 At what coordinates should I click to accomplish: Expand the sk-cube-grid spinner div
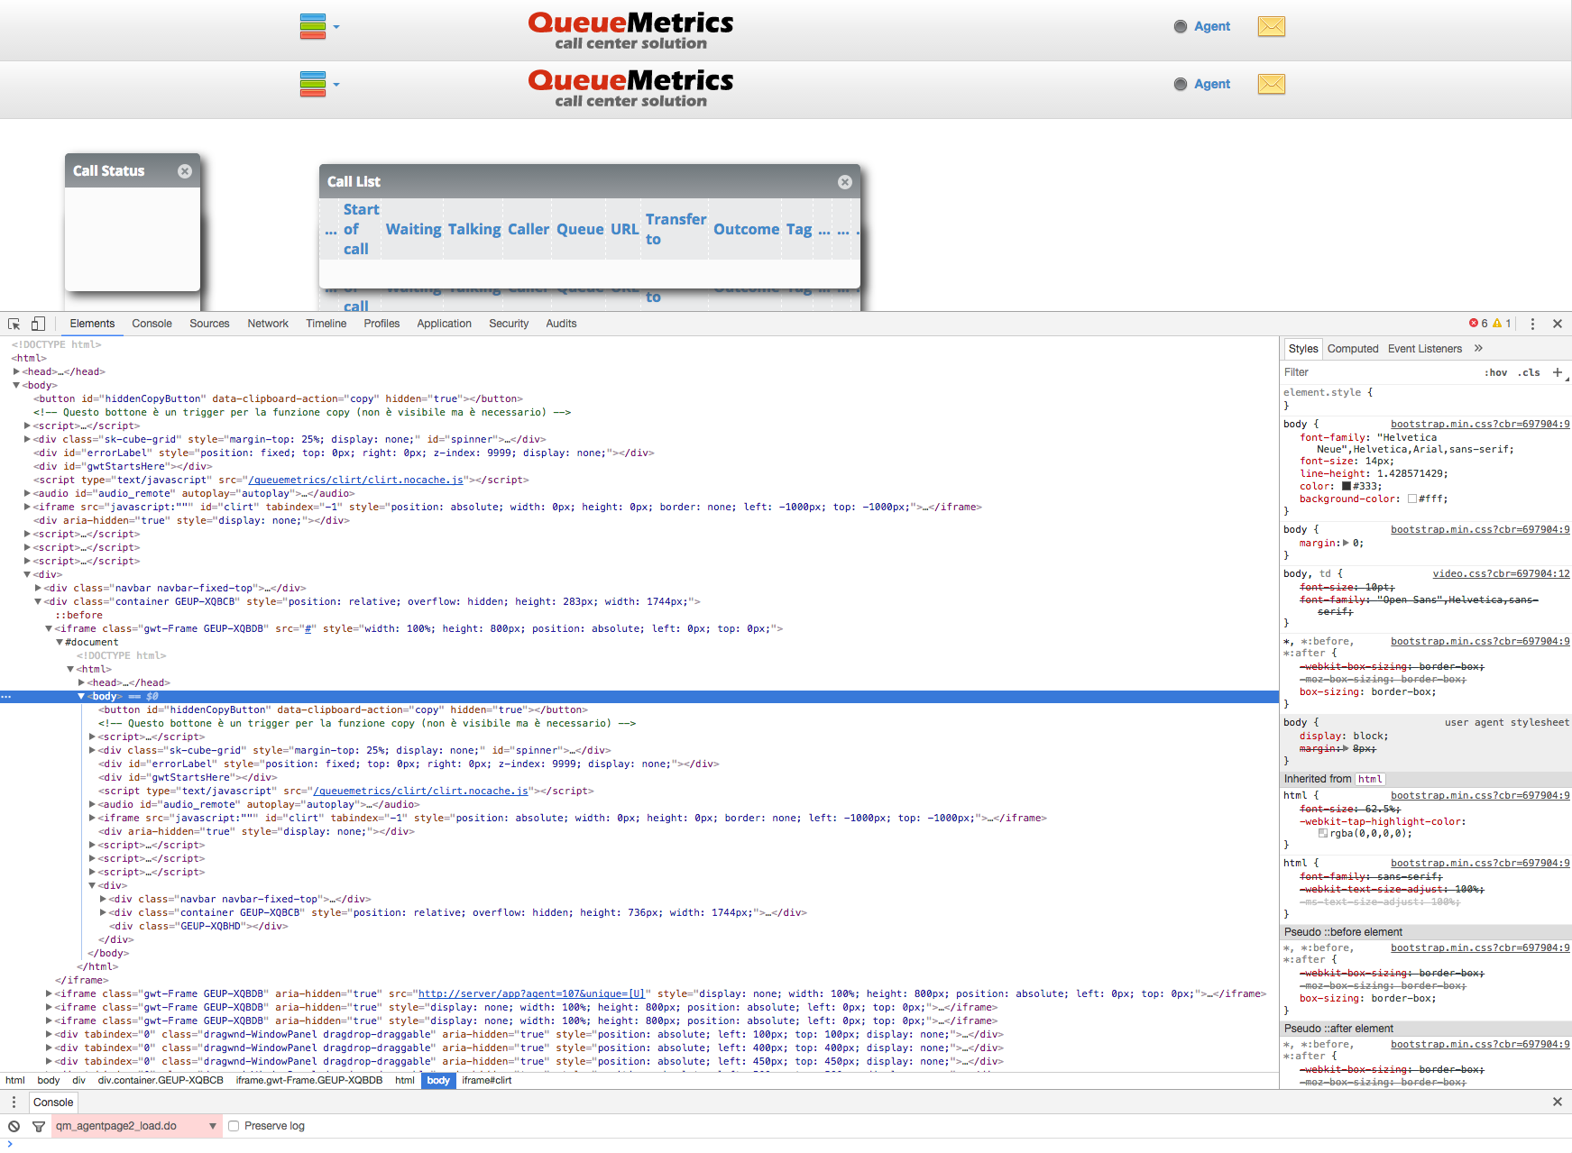coord(27,439)
